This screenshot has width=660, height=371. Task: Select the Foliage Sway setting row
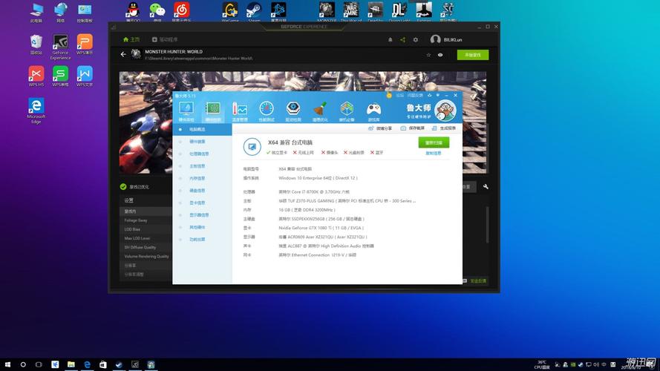point(146,220)
